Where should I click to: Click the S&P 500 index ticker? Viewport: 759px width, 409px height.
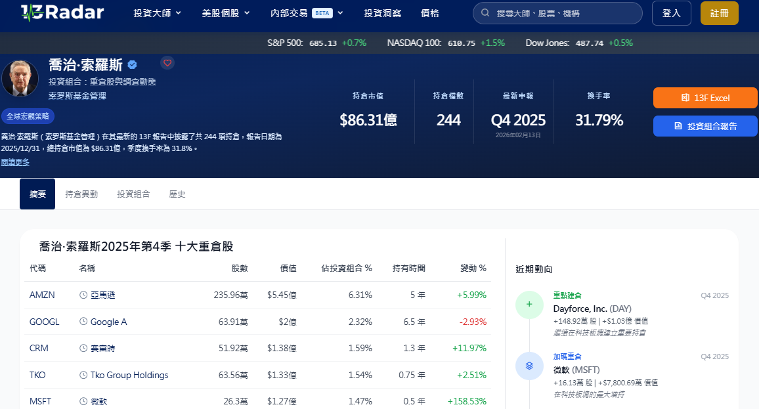tap(316, 43)
